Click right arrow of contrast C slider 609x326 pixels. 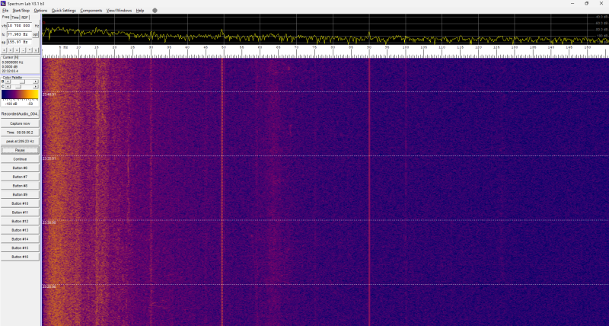(35, 87)
